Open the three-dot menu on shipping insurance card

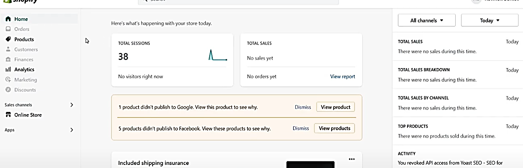click(352, 159)
